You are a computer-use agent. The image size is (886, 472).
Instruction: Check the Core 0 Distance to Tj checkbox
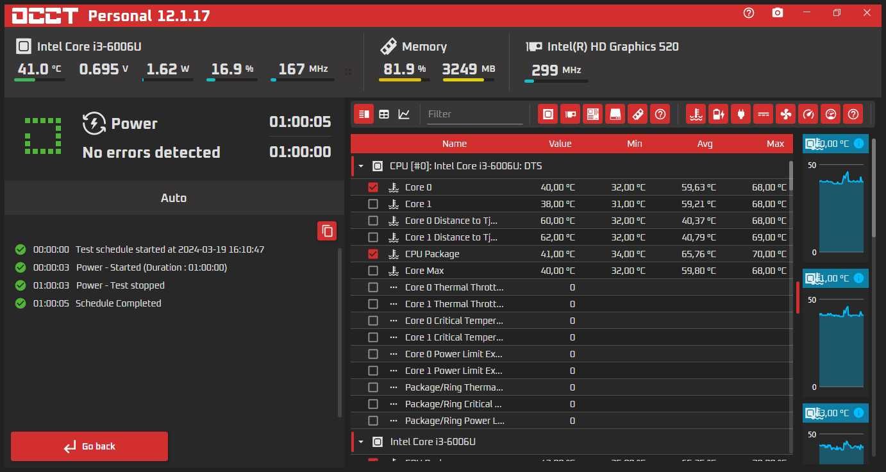tap(373, 221)
